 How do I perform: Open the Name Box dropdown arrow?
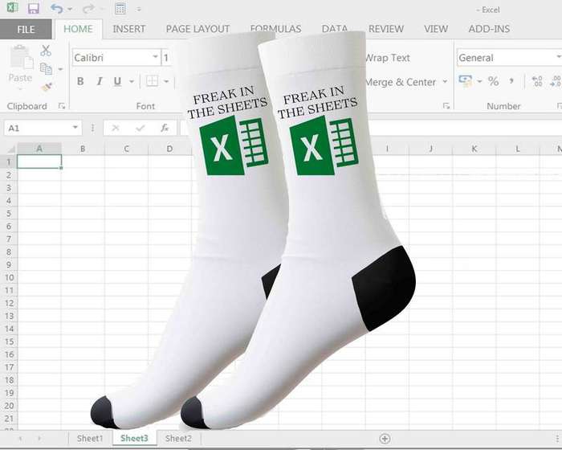[x=75, y=128]
